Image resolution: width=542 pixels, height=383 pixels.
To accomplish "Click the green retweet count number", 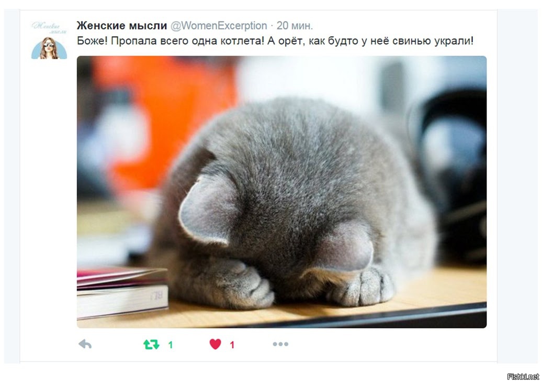I will click(x=171, y=345).
